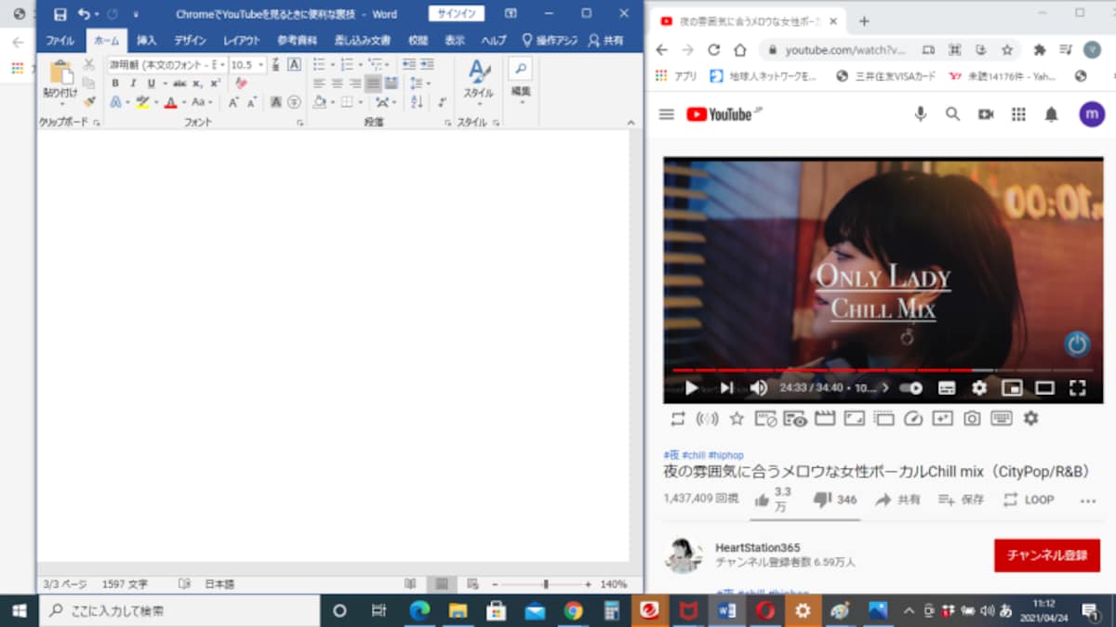1116x627 pixels.
Task: Play the YouTube video
Action: coord(691,388)
